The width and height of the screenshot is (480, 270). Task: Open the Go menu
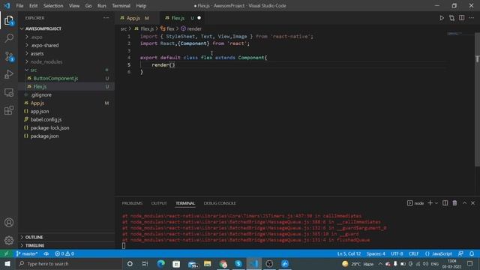point(88,6)
